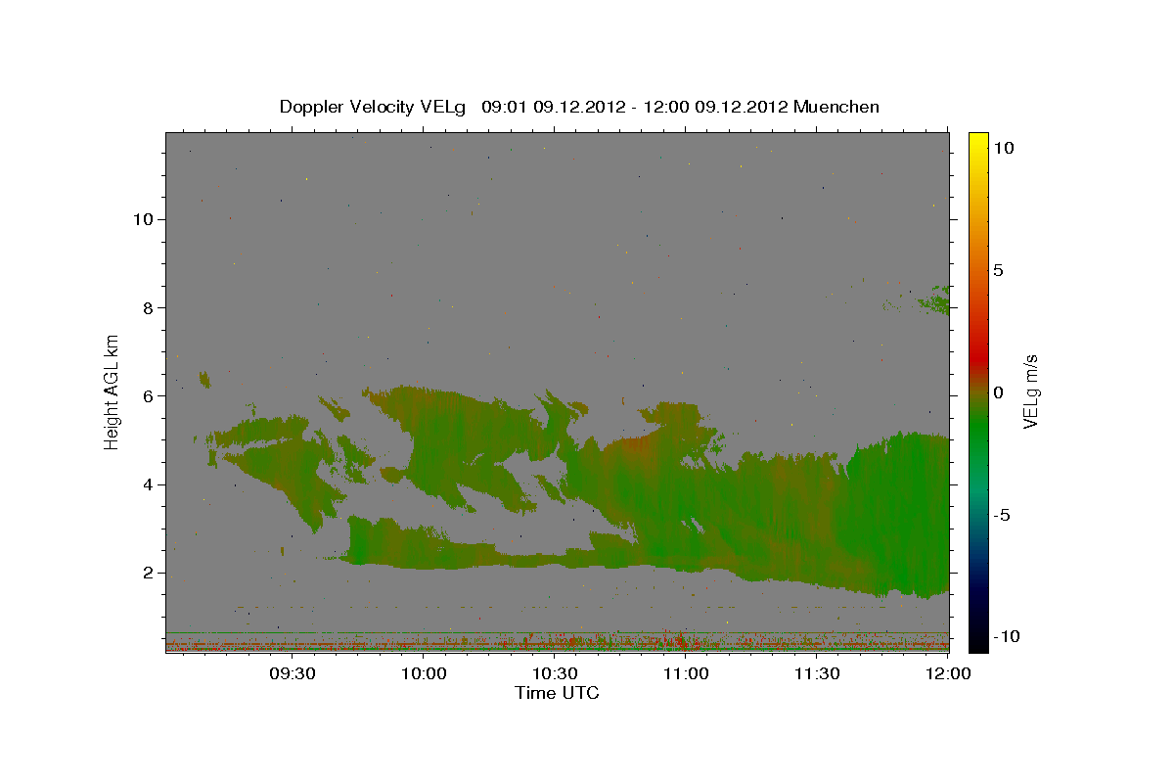Image resolution: width=1174 pixels, height=783 pixels.
Task: Select the 'Muenchen' location in the title
Action: 837,107
